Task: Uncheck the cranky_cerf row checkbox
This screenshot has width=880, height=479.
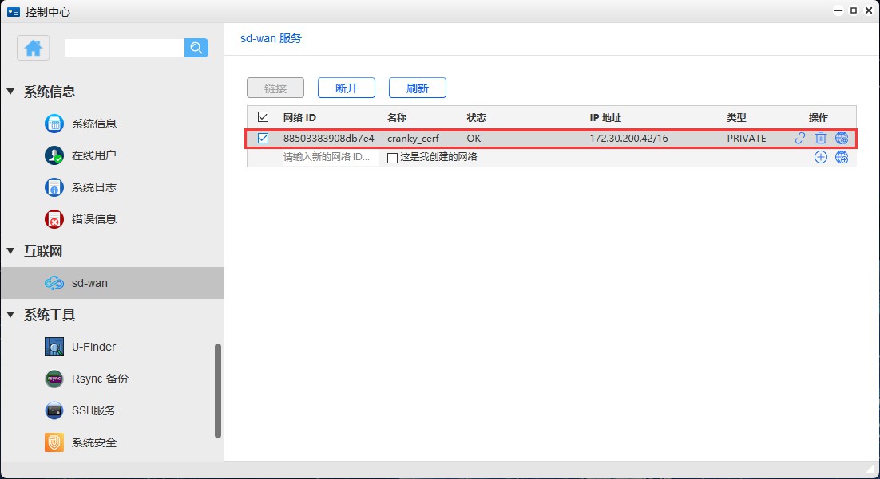Action: (x=264, y=138)
